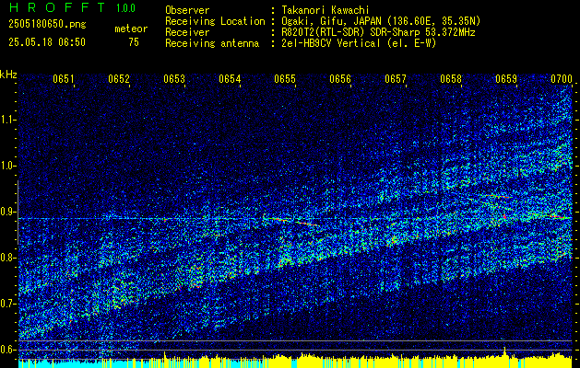
Task: Click time marker 0657
Action: point(396,79)
